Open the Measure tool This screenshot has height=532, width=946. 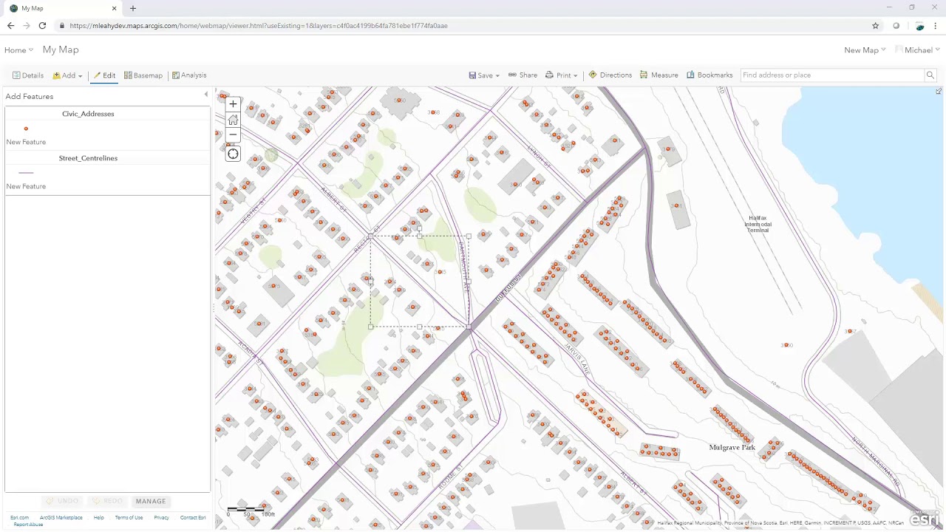coord(659,75)
